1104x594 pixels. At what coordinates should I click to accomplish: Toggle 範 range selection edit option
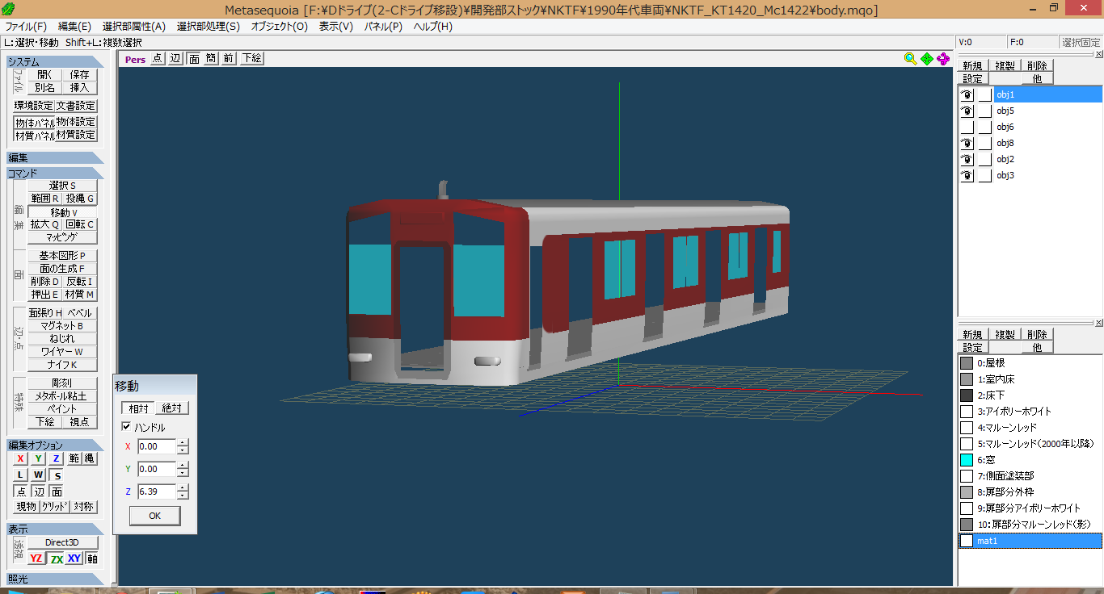[x=74, y=458]
